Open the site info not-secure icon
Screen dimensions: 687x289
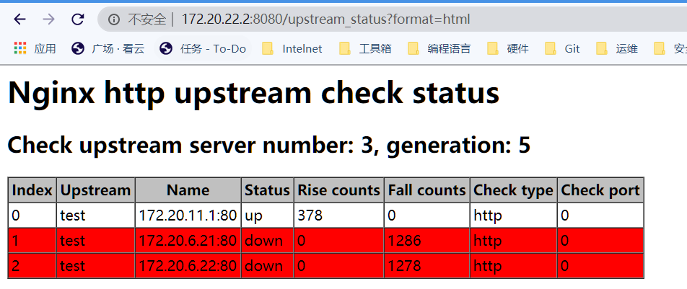pos(114,19)
